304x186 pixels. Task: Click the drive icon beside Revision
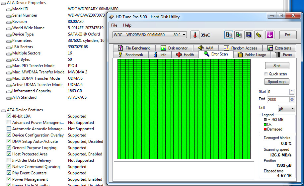tap(9, 22)
